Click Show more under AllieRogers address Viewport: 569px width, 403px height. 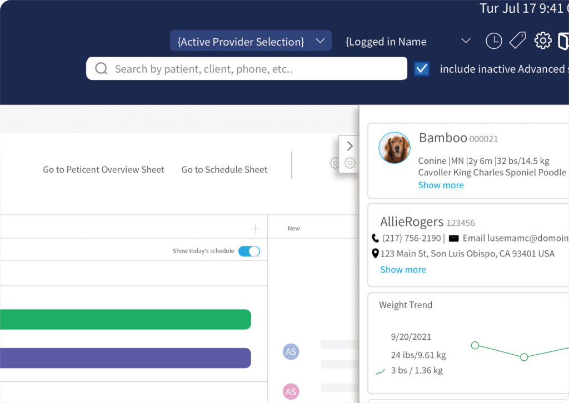point(403,270)
